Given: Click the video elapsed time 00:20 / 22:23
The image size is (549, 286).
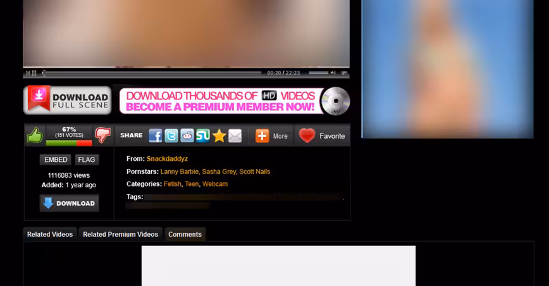Looking at the screenshot, I should pos(283,73).
